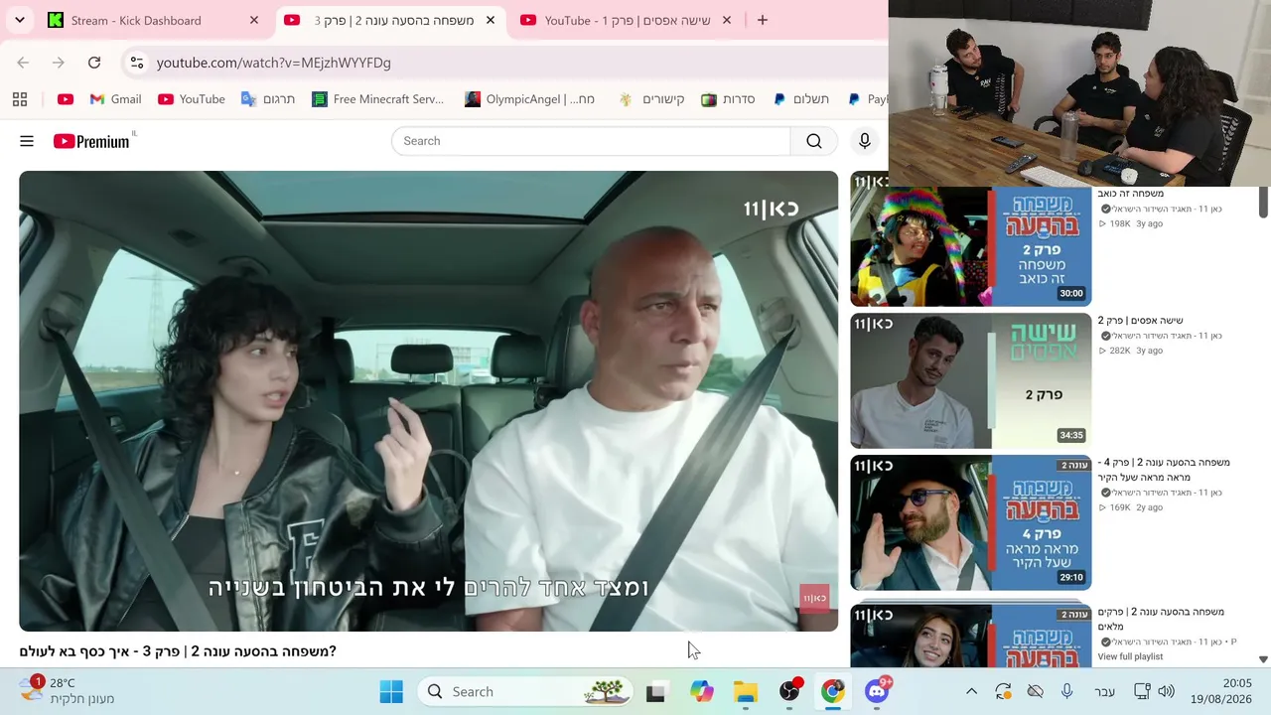Image resolution: width=1271 pixels, height=715 pixels.
Task: Open the network status tray icon
Action: (x=1142, y=692)
